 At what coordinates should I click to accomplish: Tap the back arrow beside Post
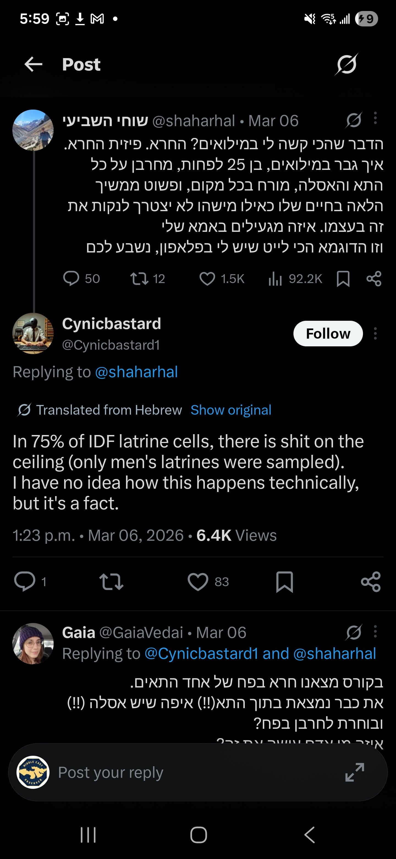click(33, 64)
